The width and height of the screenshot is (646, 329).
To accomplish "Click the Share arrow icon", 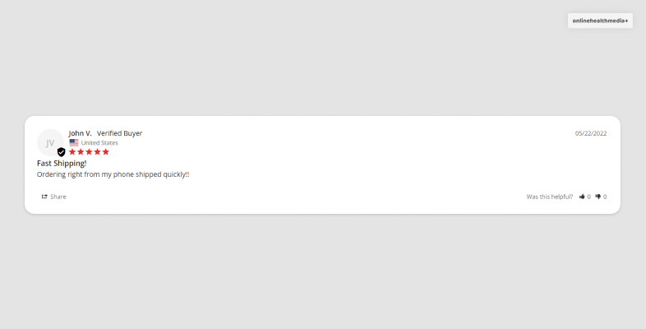I will tap(44, 197).
